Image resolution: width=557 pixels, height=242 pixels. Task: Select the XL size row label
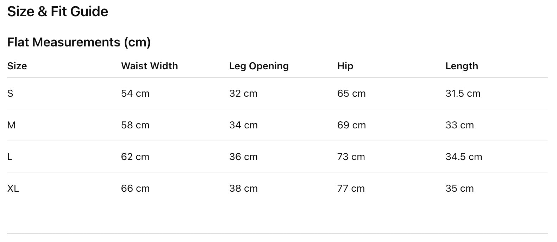tap(13, 189)
